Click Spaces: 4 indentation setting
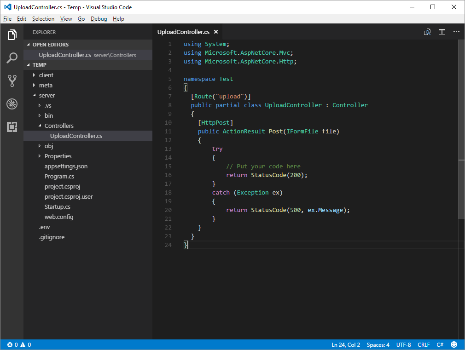 [378, 344]
